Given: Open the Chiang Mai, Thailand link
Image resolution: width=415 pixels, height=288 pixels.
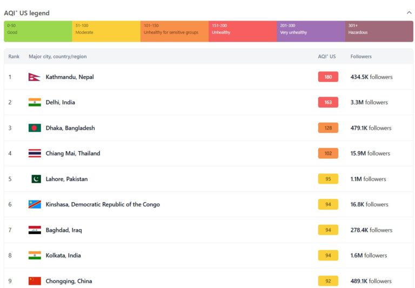Looking at the screenshot, I should (73, 153).
